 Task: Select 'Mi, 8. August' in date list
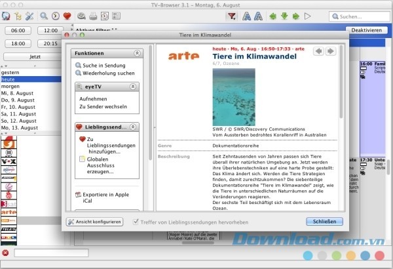(x=18, y=94)
